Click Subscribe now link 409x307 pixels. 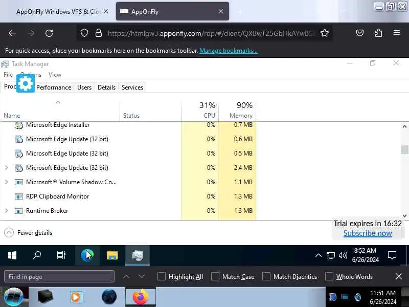368,233
